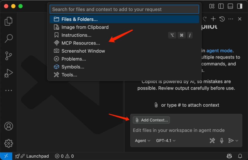Image resolution: width=248 pixels, height=160 pixels.
Task: Expand the send button options chevron
Action: coord(237,141)
